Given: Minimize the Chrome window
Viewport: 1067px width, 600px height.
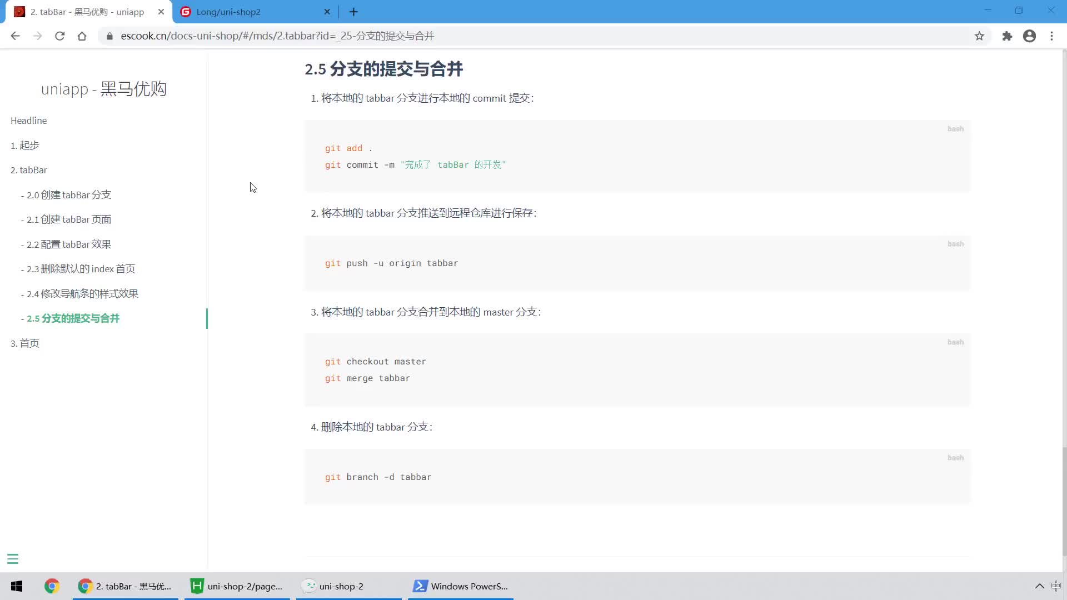Looking at the screenshot, I should [988, 11].
